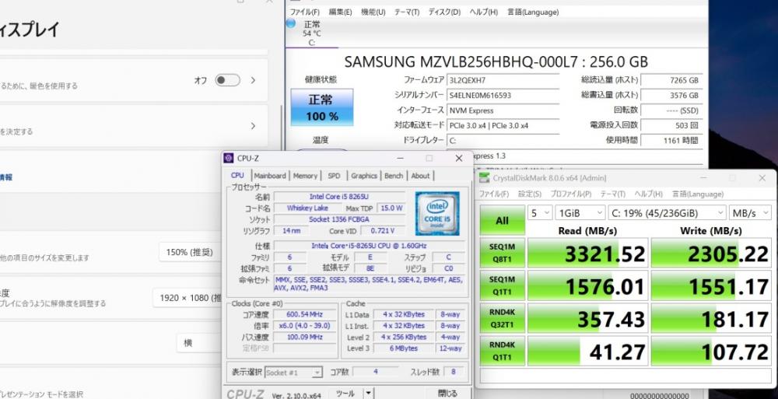Switch to the Graphics tab in CPU-Z

(x=364, y=176)
